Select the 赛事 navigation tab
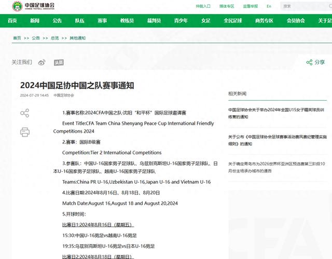Image resolution: width=332 pixels, height=259 pixels. click(102, 21)
